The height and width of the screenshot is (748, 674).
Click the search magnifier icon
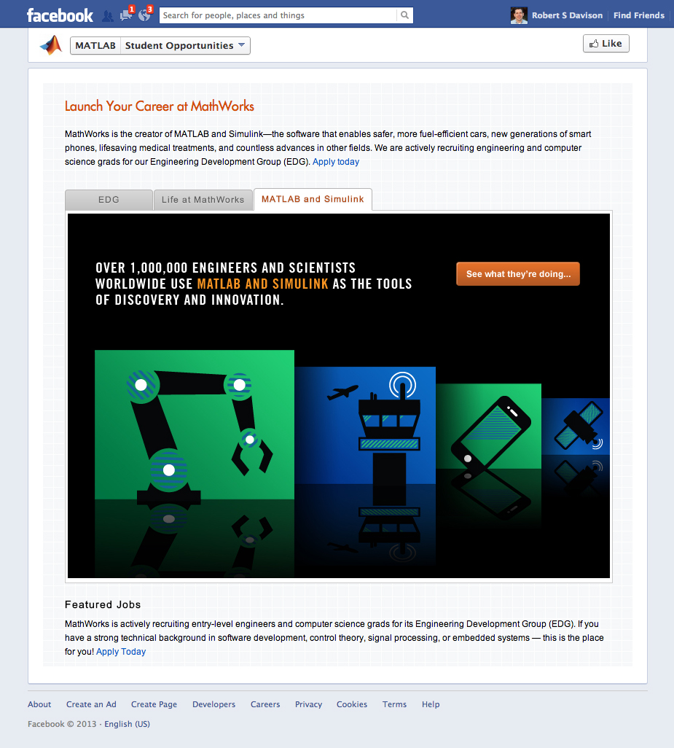coord(404,15)
